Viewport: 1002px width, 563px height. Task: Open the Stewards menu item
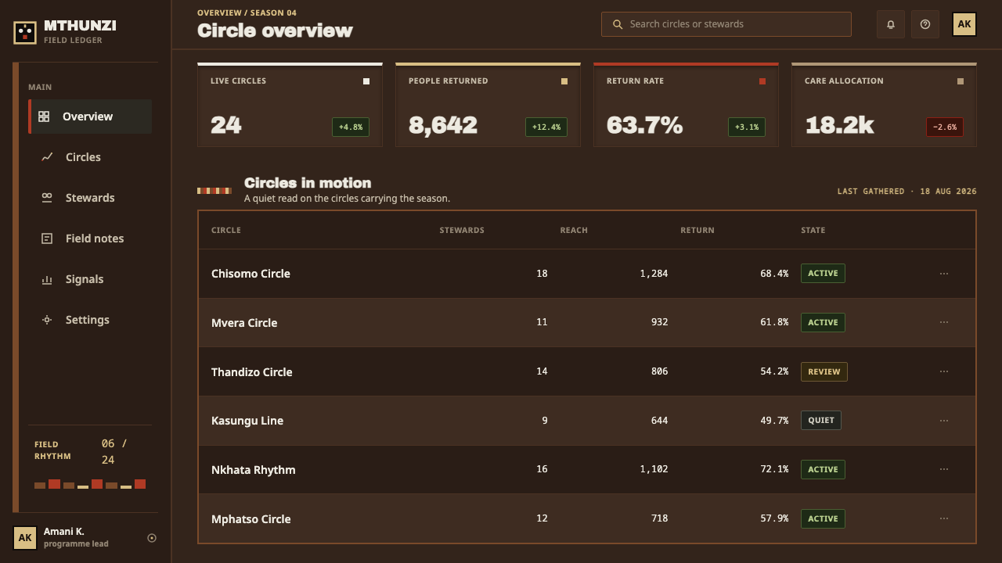pos(90,198)
